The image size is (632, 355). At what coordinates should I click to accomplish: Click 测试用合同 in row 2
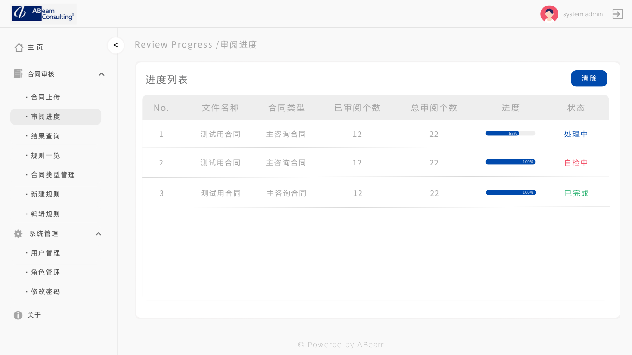click(x=220, y=163)
